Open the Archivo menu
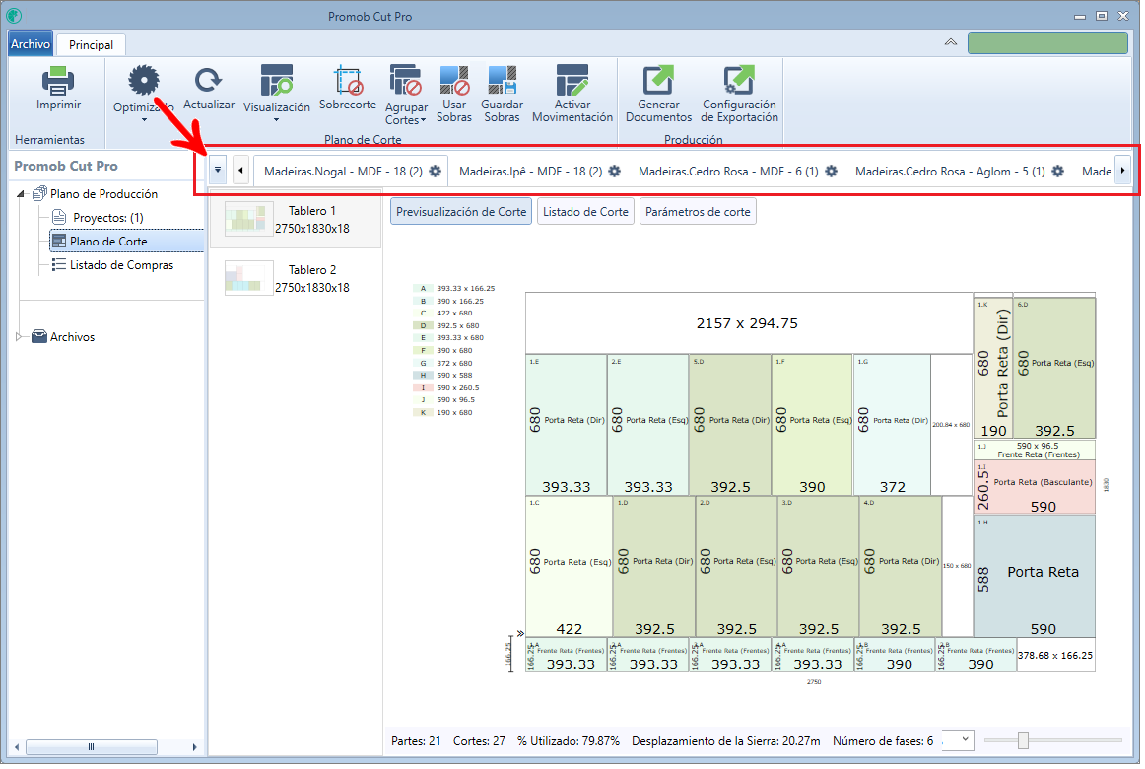Screen dimensions: 1145x769 [x=30, y=43]
